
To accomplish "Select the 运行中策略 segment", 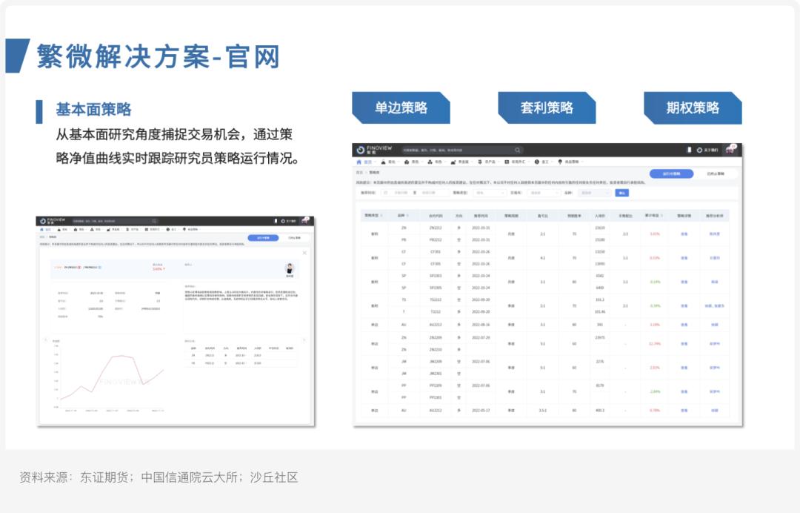I will click(x=673, y=173).
